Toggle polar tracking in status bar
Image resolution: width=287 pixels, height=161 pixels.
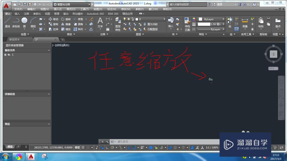point(113,148)
